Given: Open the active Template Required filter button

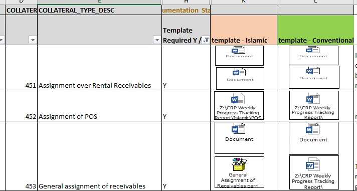Looking at the screenshot, I should tap(206, 40).
